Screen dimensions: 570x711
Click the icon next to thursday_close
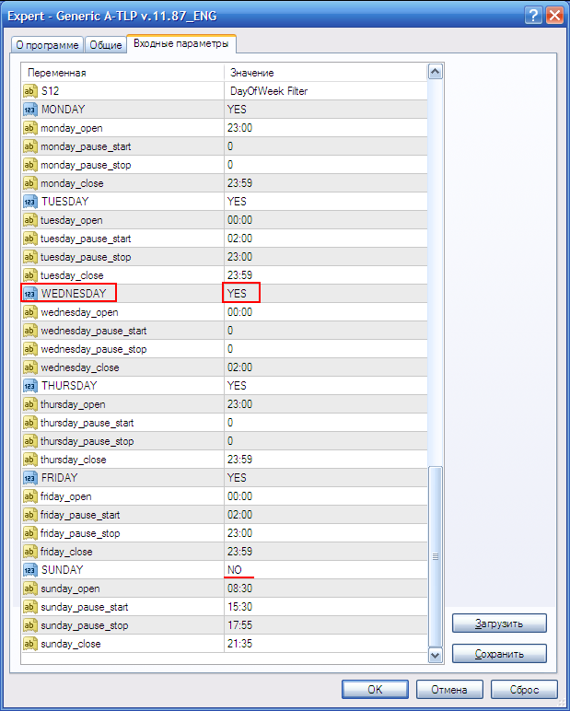(x=30, y=460)
